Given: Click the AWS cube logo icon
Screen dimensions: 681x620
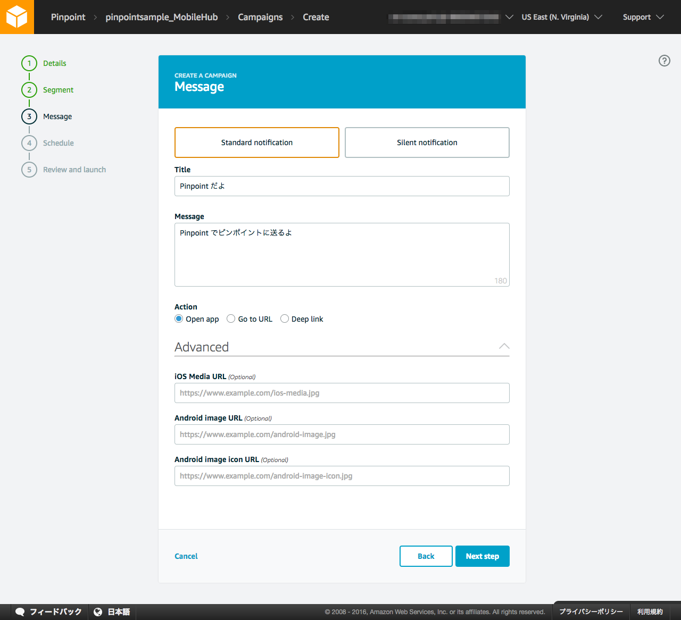Looking at the screenshot, I should click(x=16, y=16).
